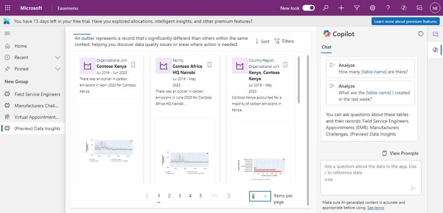Toggle the New look switch
This screenshot has width=443, height=213.
click(x=308, y=8)
